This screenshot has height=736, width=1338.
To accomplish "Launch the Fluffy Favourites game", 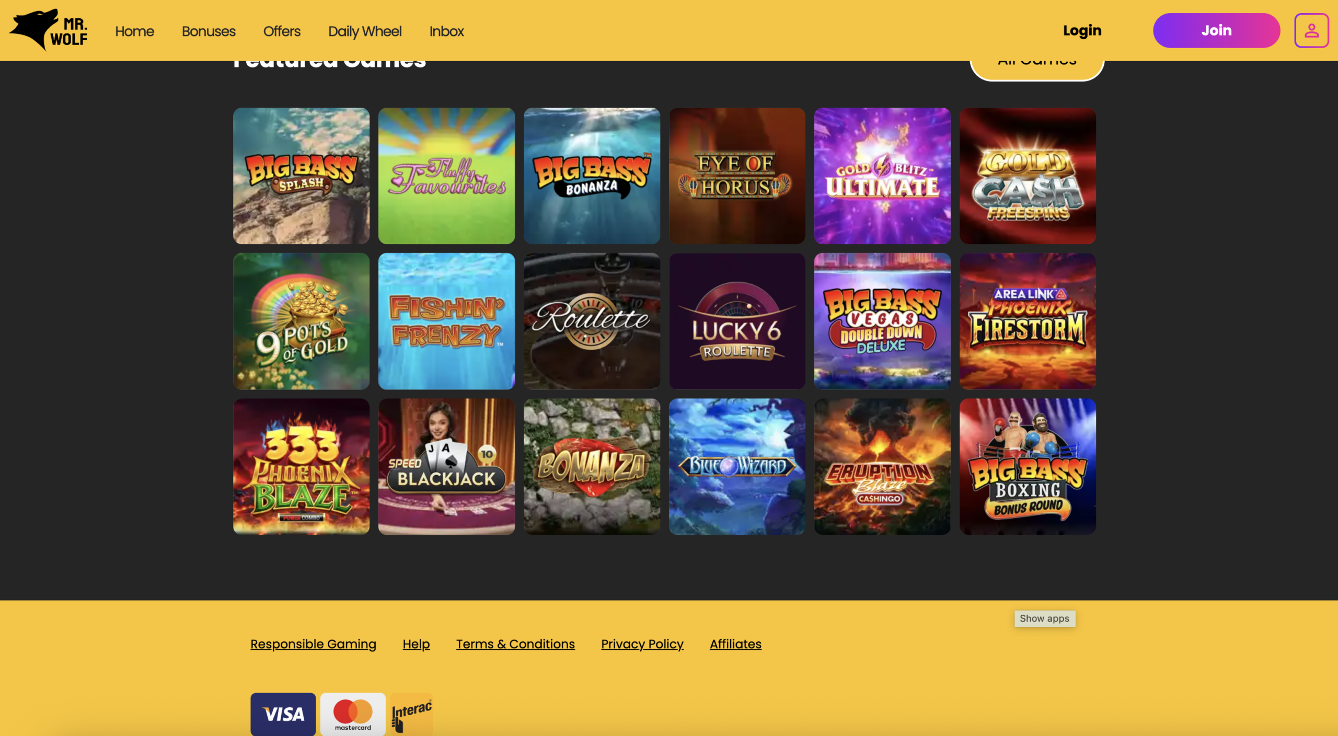I will pyautogui.click(x=446, y=176).
